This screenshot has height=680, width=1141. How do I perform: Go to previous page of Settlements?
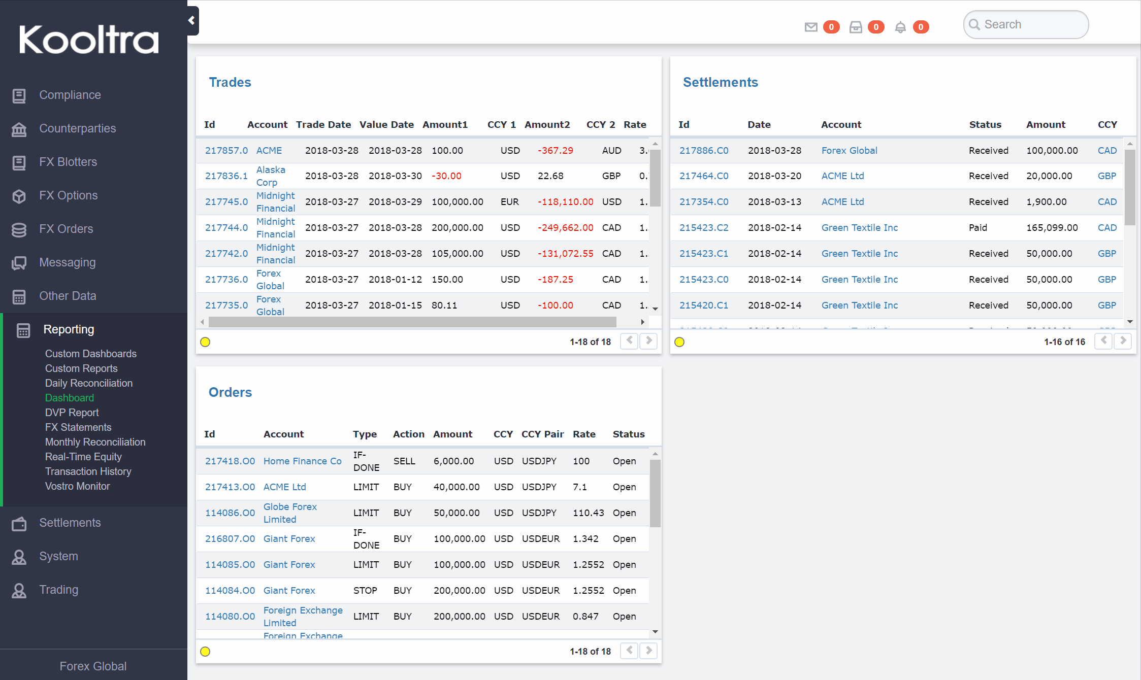point(1103,341)
